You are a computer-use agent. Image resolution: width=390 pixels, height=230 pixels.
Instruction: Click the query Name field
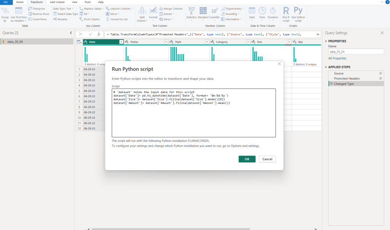(356, 51)
